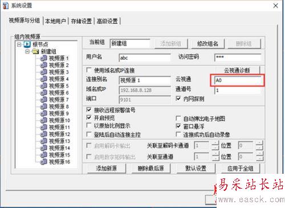
Task: Close the 系统设置 dialog
Action: click(x=276, y=6)
